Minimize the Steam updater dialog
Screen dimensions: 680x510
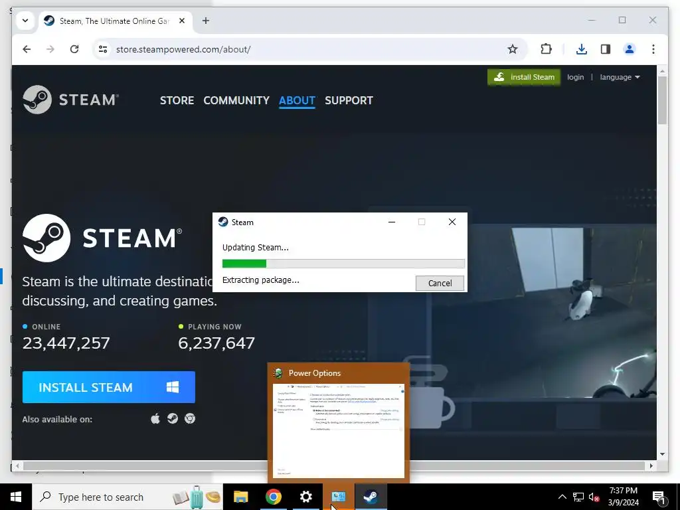point(392,222)
